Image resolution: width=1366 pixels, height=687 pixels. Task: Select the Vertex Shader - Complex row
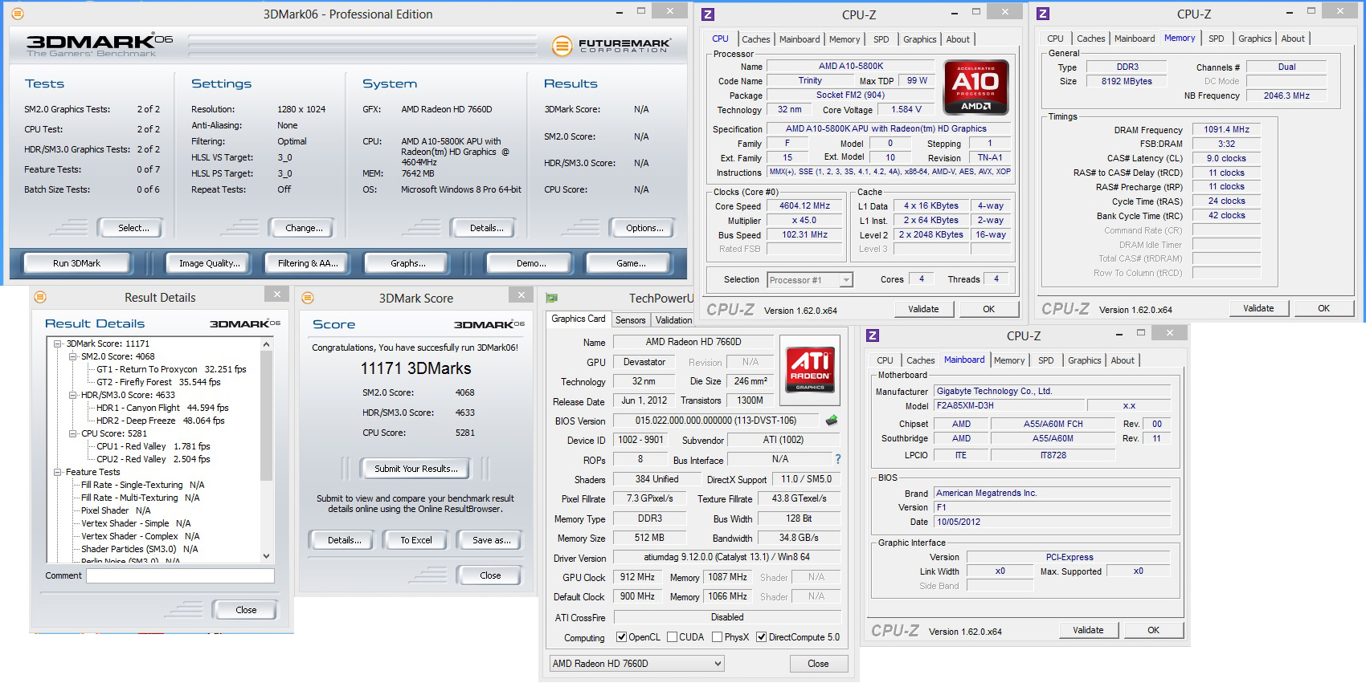click(140, 536)
